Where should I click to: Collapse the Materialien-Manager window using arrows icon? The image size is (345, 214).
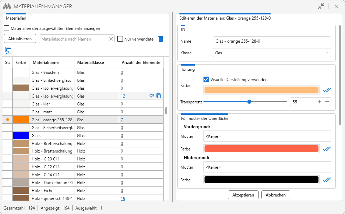click(321, 7)
